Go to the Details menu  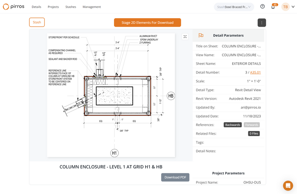[x=36, y=7]
